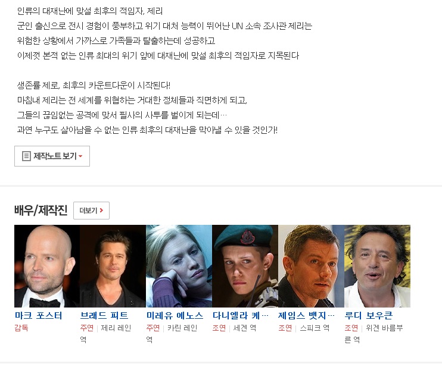This screenshot has height=367, width=442.
Task: Click the 제리 레인 역 role text
Action: [x=106, y=334]
